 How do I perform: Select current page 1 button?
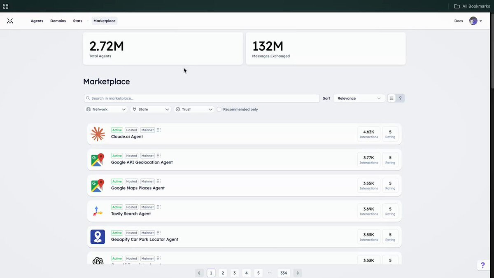211,273
